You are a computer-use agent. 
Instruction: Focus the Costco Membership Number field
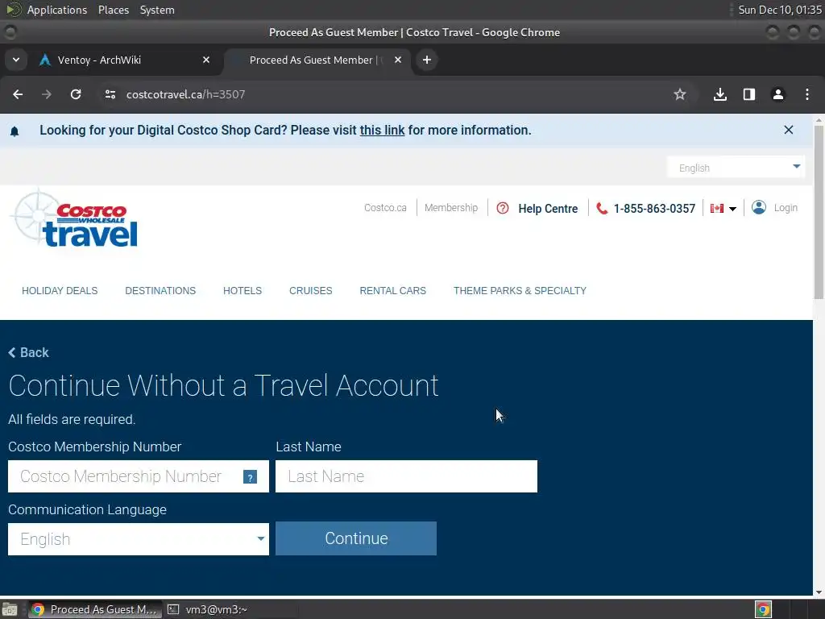point(139,476)
